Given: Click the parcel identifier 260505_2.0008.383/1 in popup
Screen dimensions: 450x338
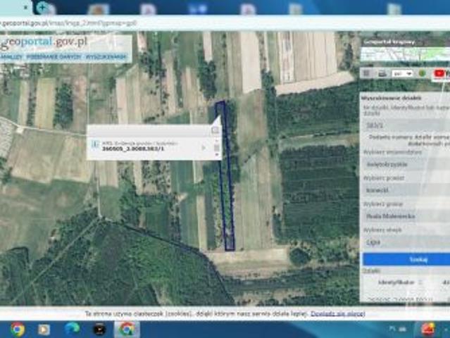Looking at the screenshot, I should [x=133, y=149].
